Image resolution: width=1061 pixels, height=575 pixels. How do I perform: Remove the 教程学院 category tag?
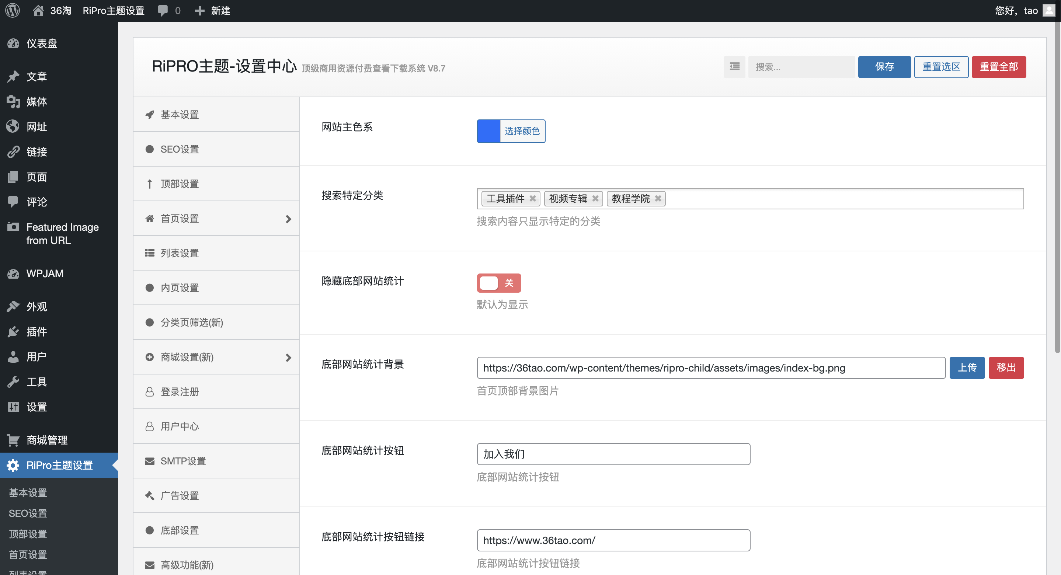coord(658,199)
